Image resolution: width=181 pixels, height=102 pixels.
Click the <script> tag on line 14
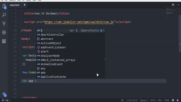(29, 47)
